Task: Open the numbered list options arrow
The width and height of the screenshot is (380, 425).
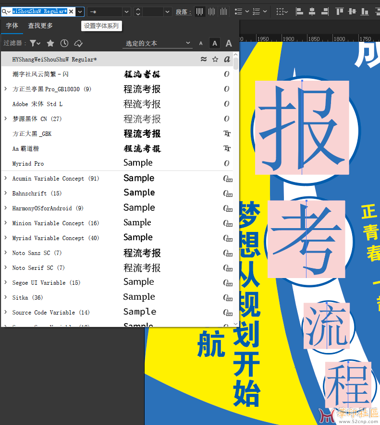Action: click(265, 12)
